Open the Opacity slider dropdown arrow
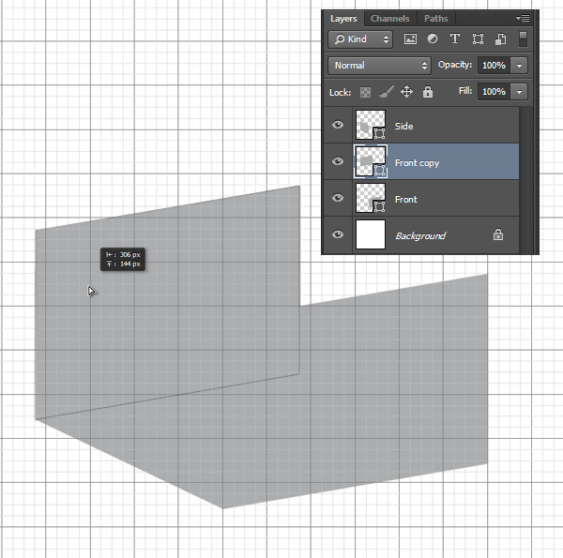The height and width of the screenshot is (558, 563). [x=519, y=66]
